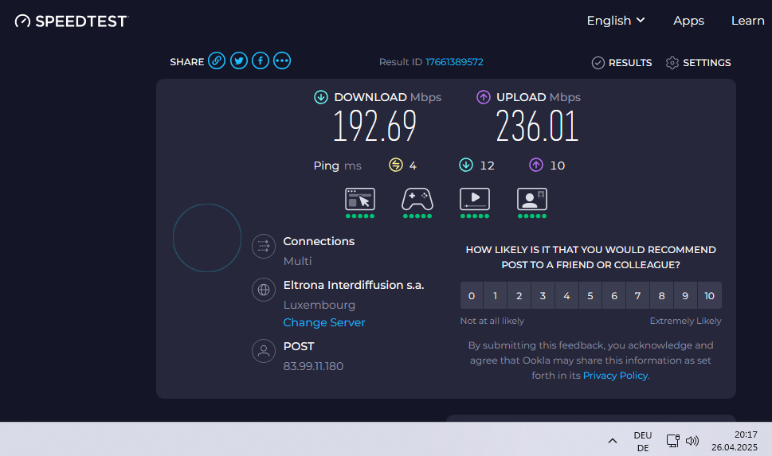The width and height of the screenshot is (772, 456).
Task: Rate recommendation score 6
Action: coord(614,295)
